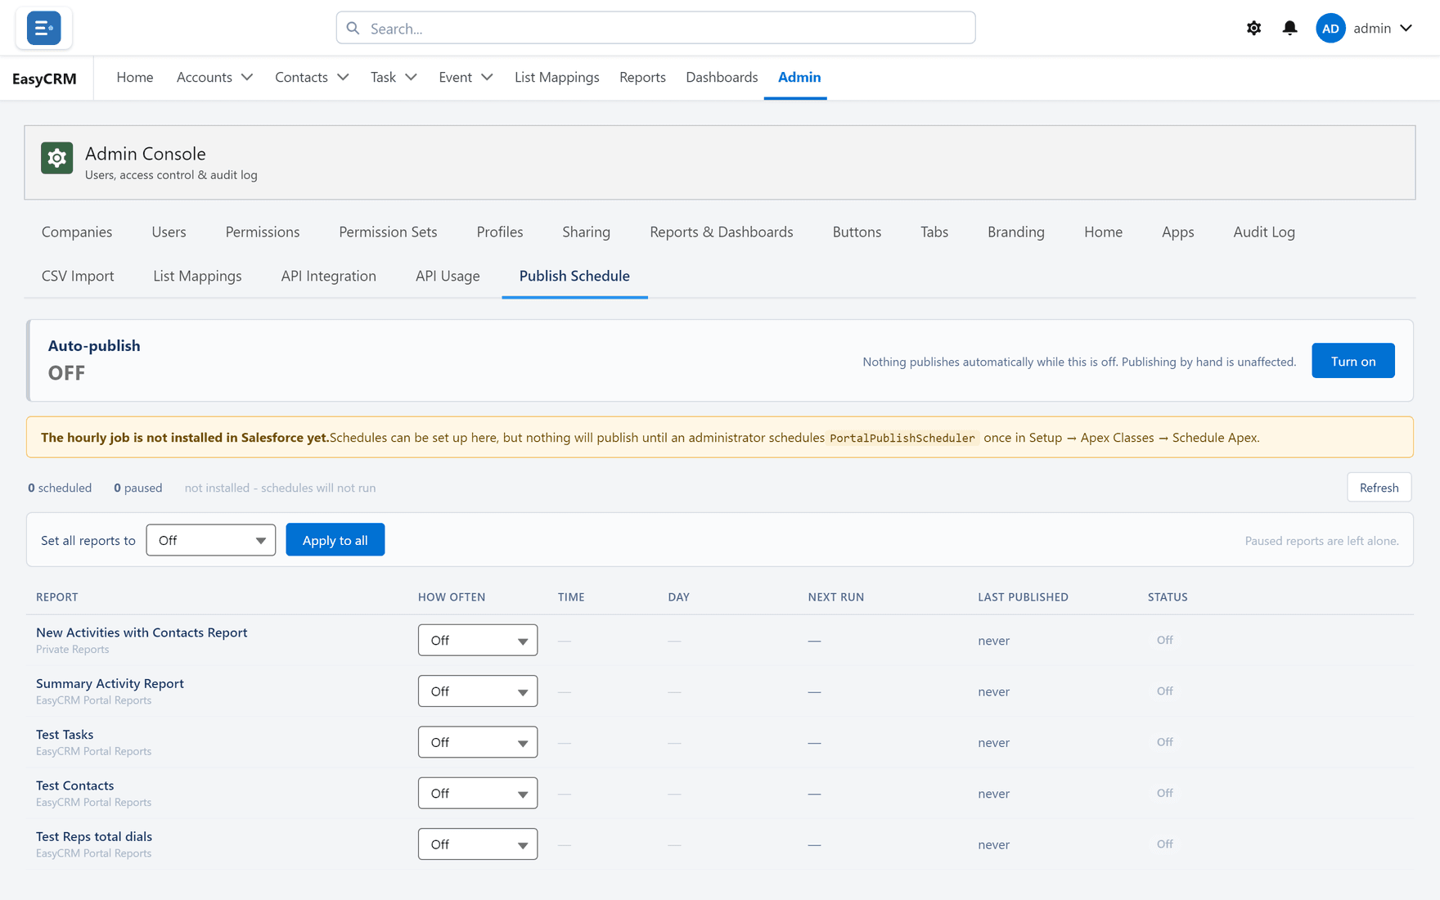The height and width of the screenshot is (900, 1440).
Task: Open the Set all reports to dropdown
Action: (x=211, y=540)
